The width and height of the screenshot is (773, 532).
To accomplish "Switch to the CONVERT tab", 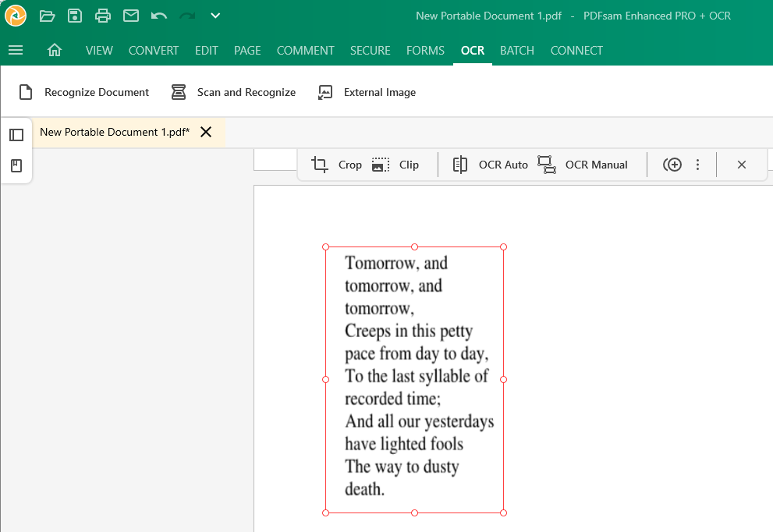I will (154, 51).
